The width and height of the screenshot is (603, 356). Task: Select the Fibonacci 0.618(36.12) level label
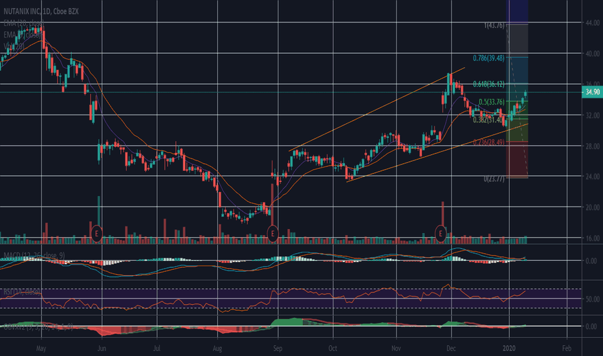[x=488, y=84]
